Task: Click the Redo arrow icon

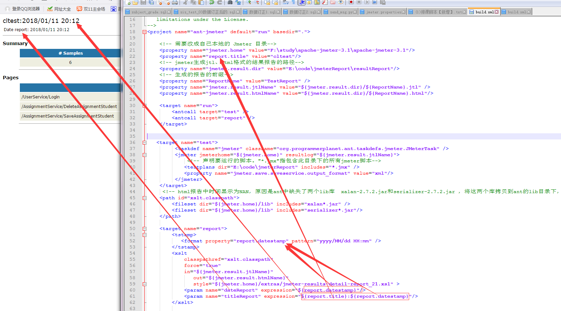Action: [220, 2]
